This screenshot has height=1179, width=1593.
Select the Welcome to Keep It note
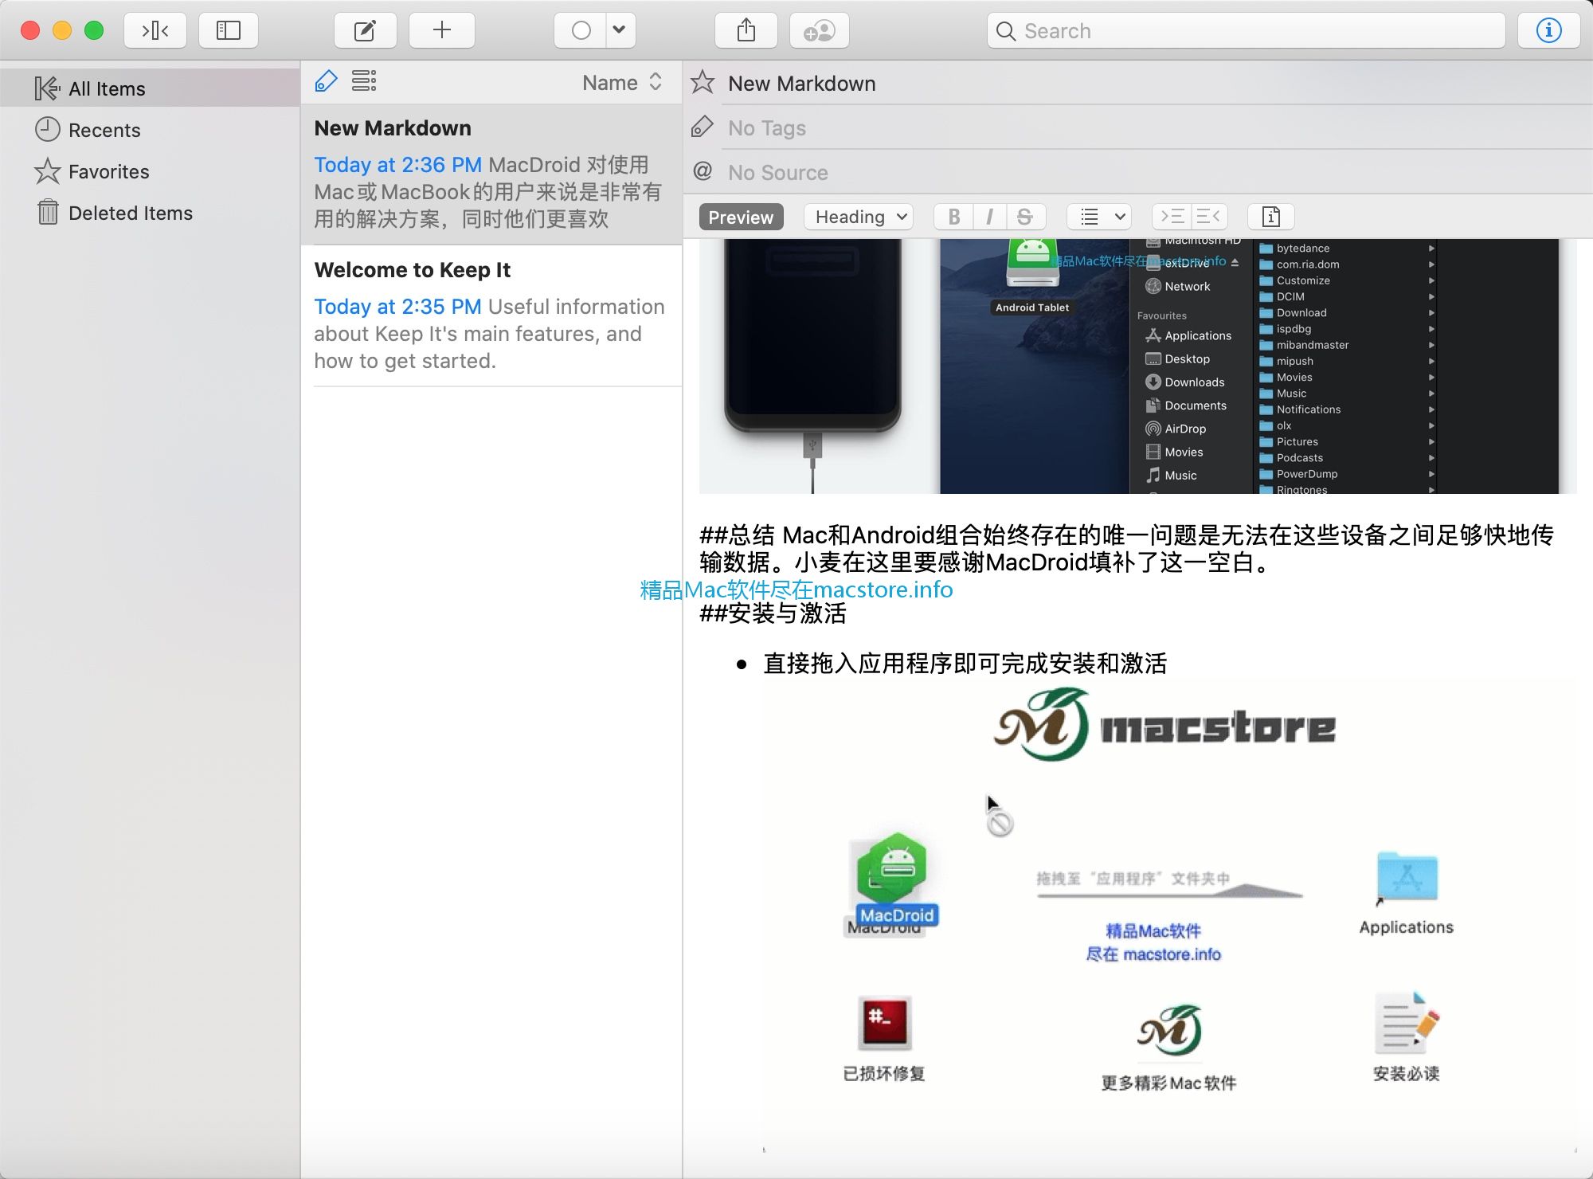(x=491, y=315)
